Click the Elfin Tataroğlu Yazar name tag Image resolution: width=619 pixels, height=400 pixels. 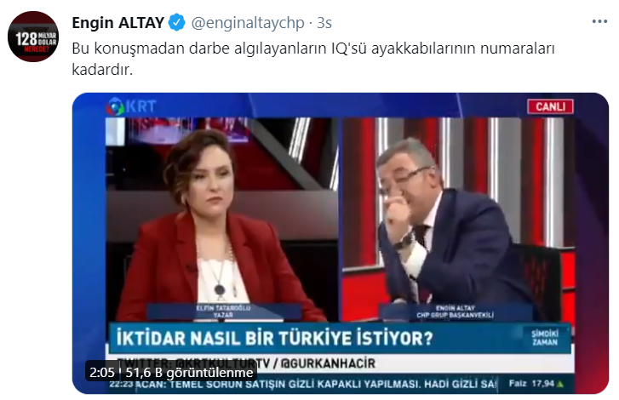[x=223, y=311]
